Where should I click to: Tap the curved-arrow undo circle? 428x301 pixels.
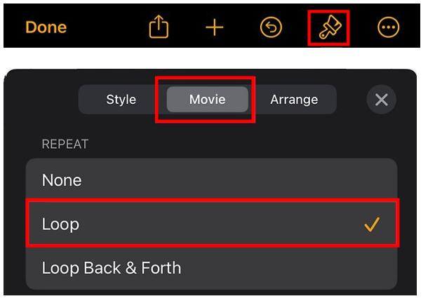pos(271,27)
